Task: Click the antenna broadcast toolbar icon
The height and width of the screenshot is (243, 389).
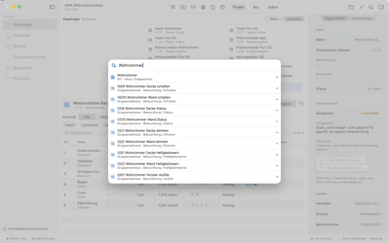Action: pos(193,7)
